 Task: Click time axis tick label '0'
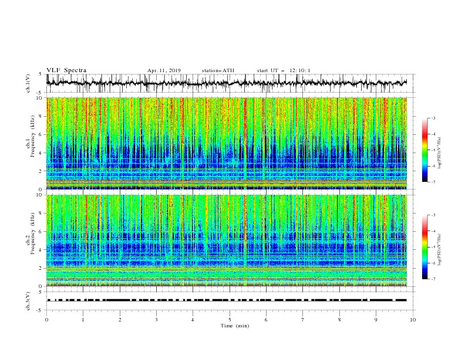click(x=46, y=320)
